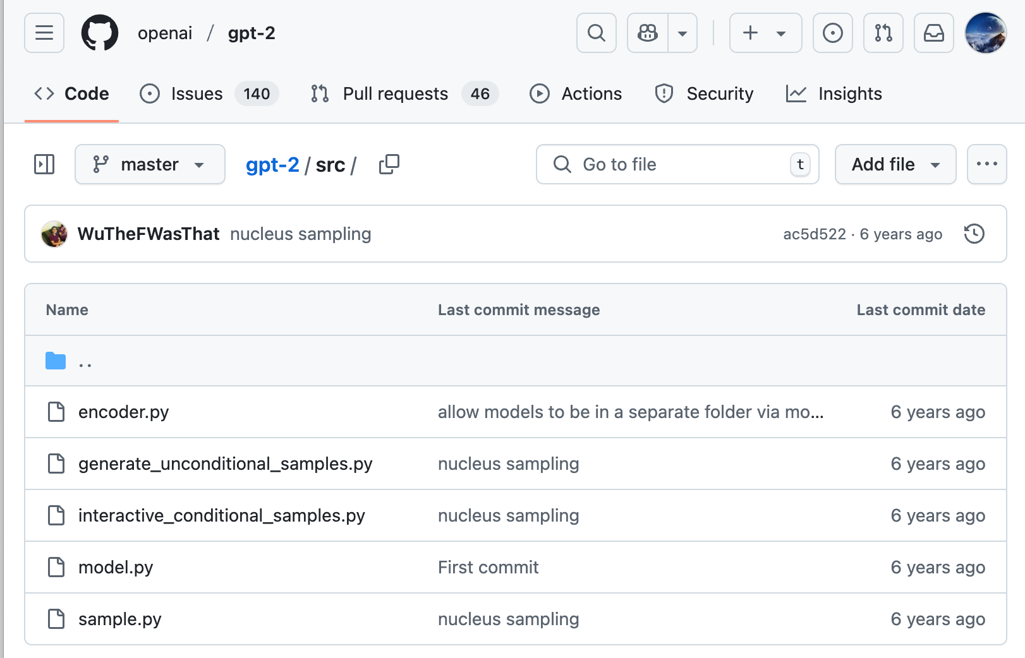
Task: Click the 'Name' column header
Action: pos(67,309)
